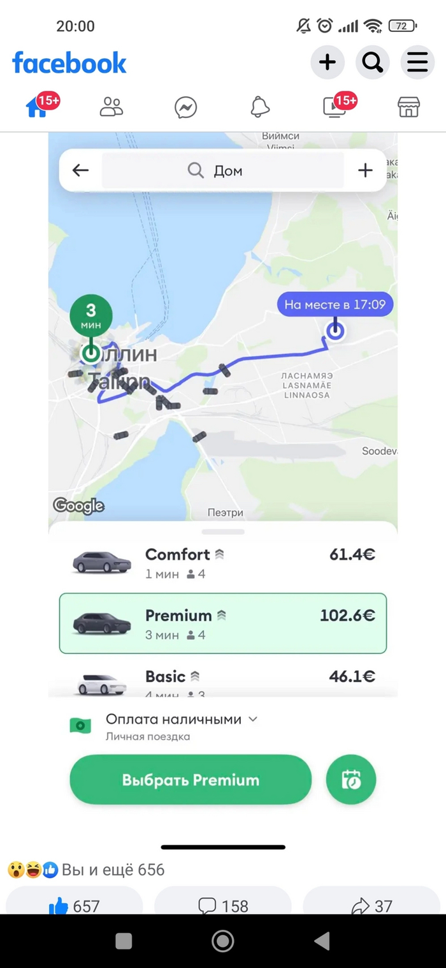Viewport: 446px width, 968px height.
Task: Open Notifications bell icon
Action: [x=260, y=107]
